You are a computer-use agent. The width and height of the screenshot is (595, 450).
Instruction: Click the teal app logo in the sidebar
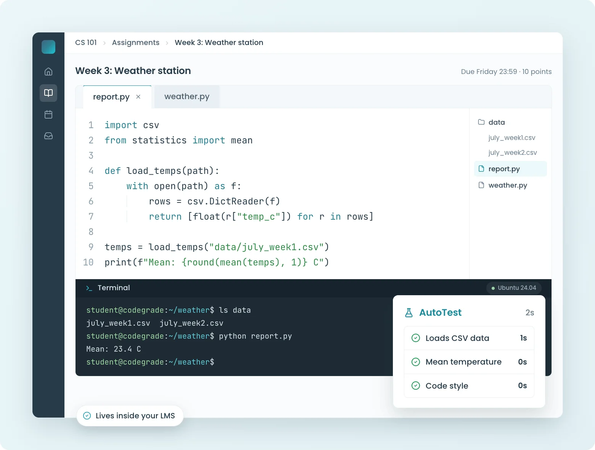click(48, 47)
